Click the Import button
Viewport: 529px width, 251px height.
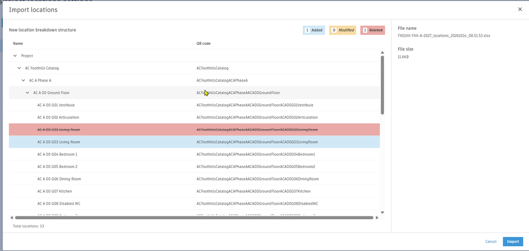[513, 242]
